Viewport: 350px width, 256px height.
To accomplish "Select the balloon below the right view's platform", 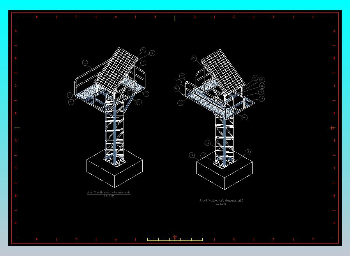I will (244, 117).
